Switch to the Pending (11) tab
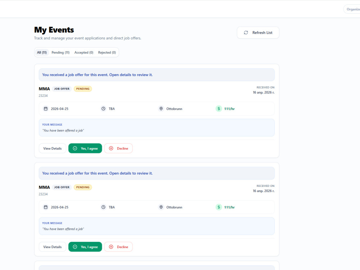360x270 pixels. point(60,52)
